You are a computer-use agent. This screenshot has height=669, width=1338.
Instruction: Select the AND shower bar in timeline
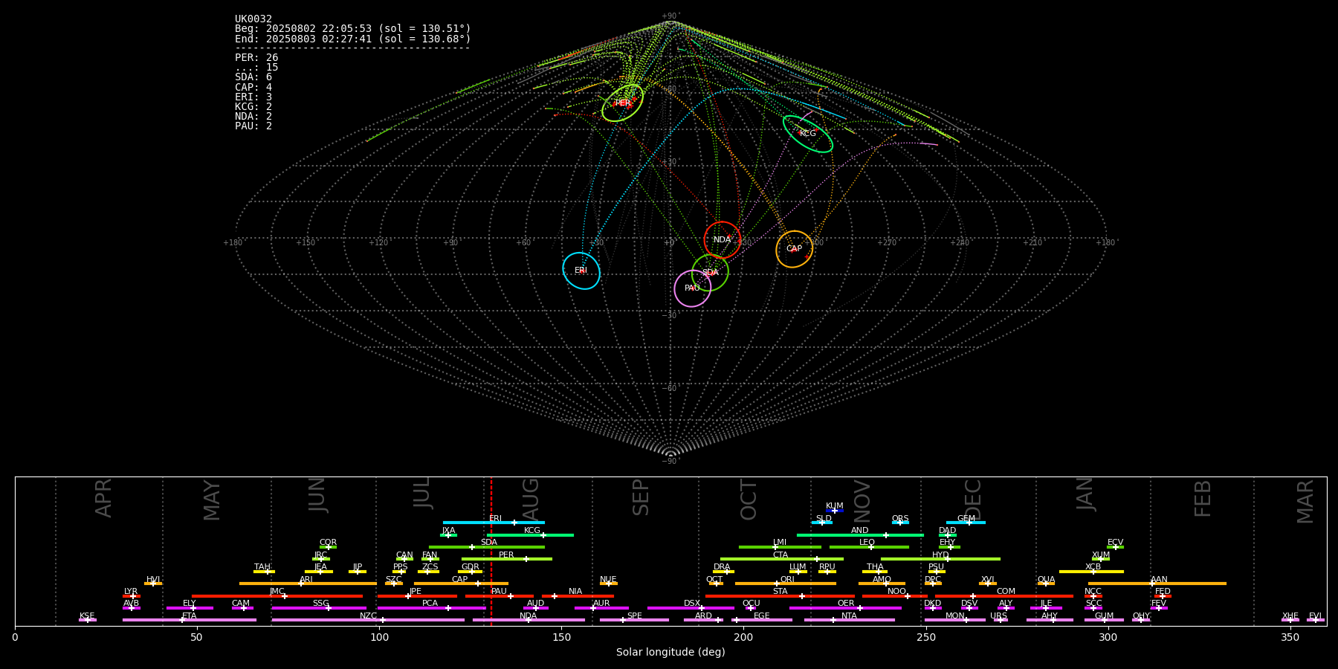point(860,535)
